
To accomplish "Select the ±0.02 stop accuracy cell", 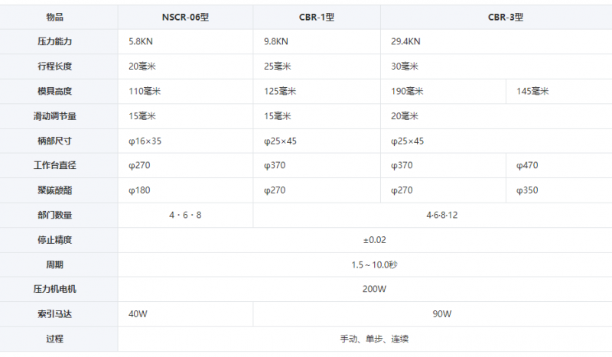I will tap(365, 240).
